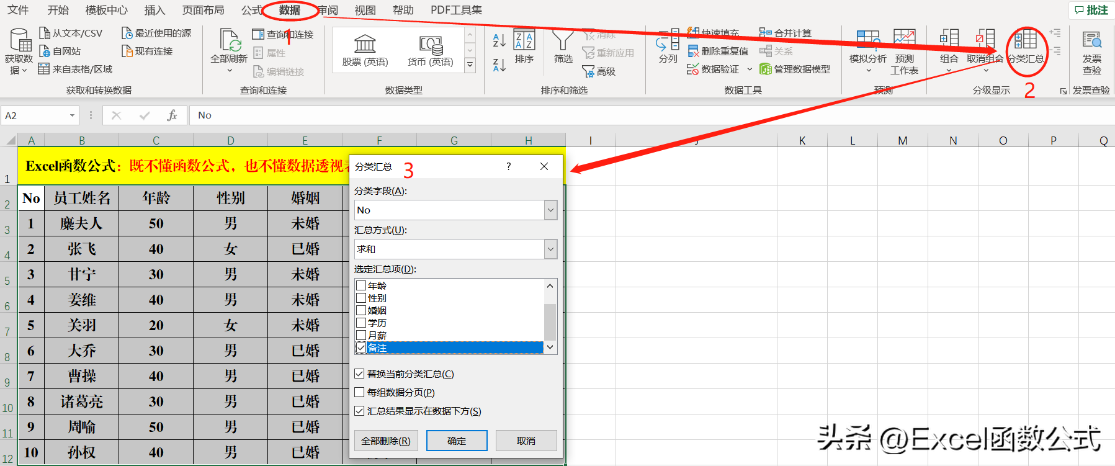Click into the formula bar

(652, 115)
